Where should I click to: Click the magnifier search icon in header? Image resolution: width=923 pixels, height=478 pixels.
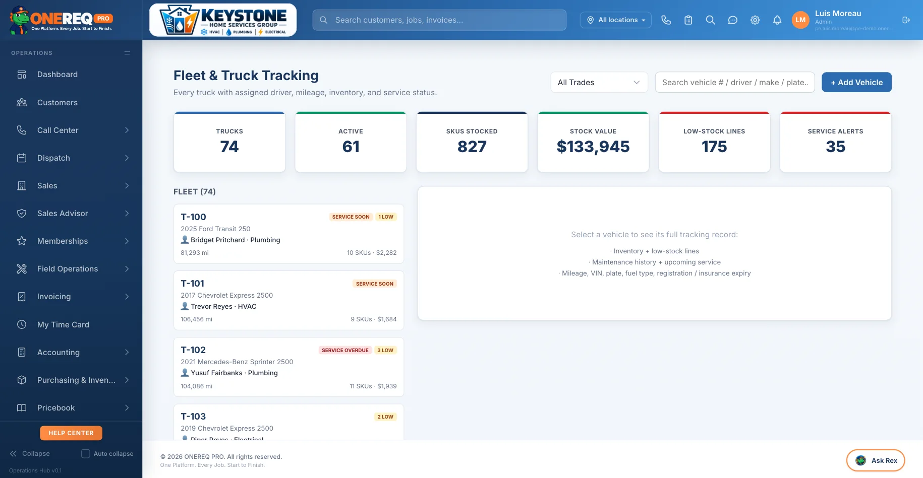[711, 20]
